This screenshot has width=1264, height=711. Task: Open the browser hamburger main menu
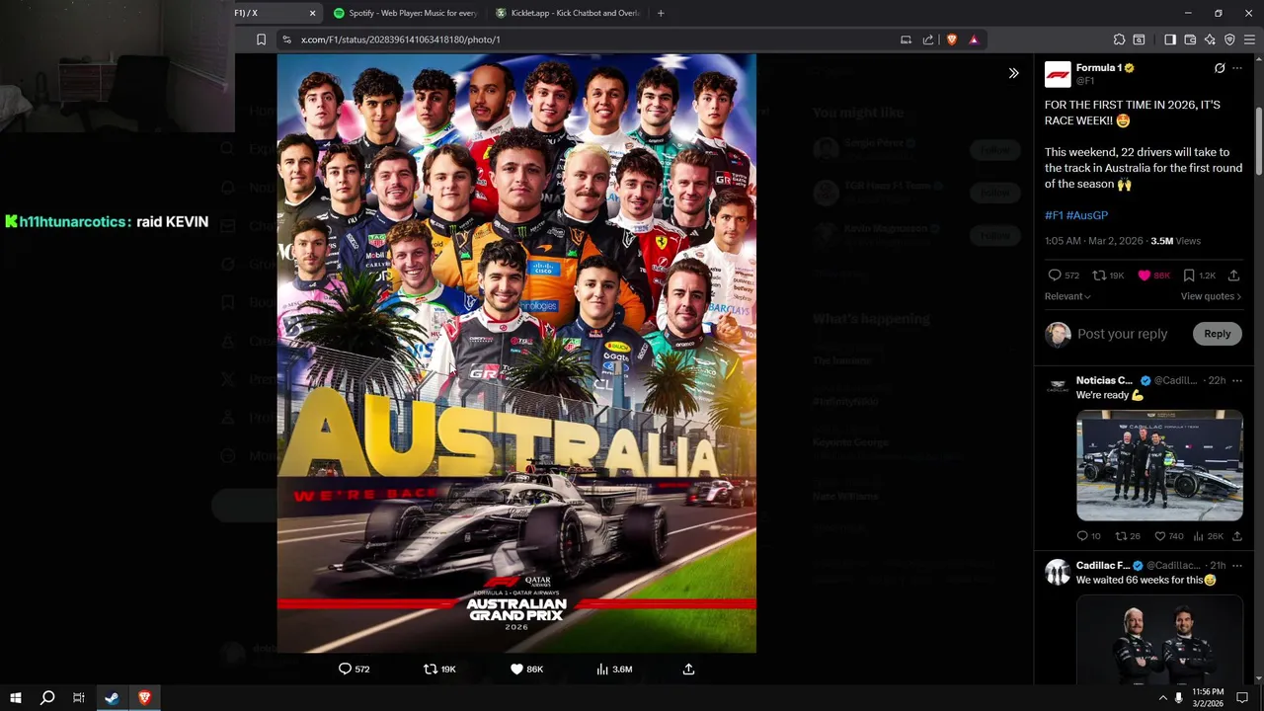1249,39
